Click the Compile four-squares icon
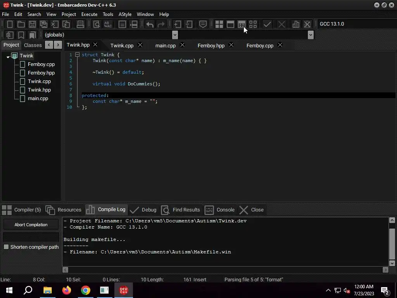 tap(219, 24)
